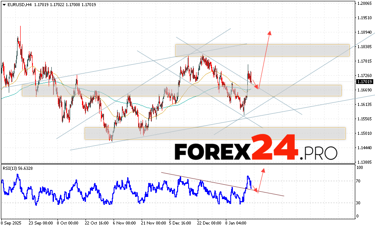Click the red upward arrowhead in RSI panel
The width and height of the screenshot is (375, 228).
coord(263,170)
